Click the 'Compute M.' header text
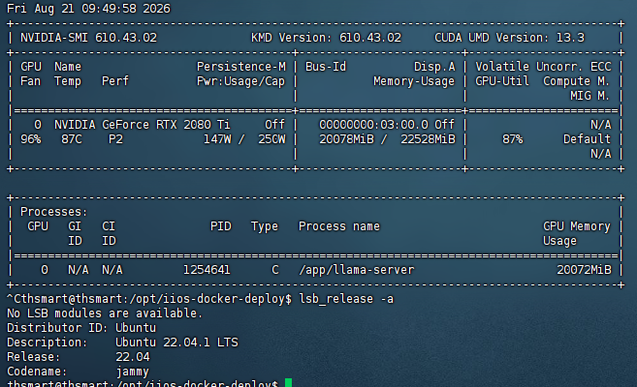The height and width of the screenshot is (387, 637). click(577, 81)
